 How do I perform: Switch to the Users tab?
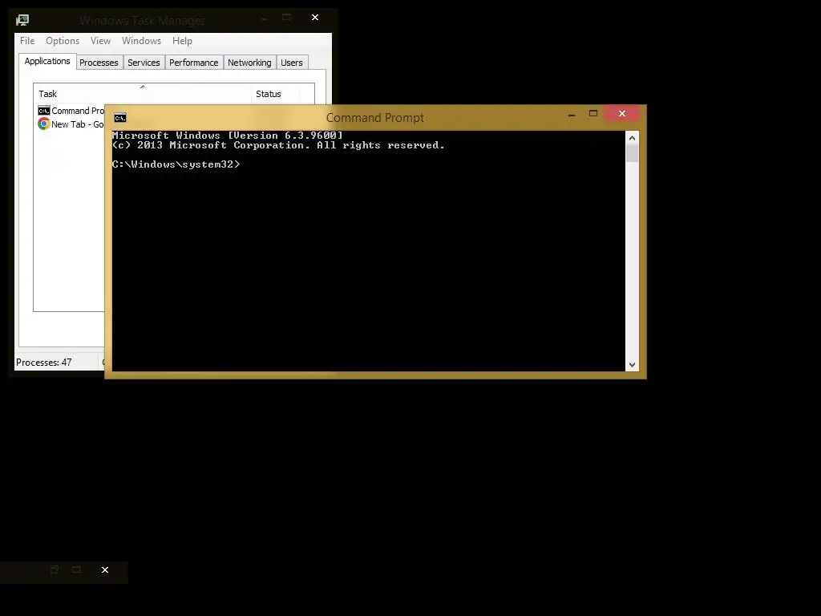click(292, 63)
